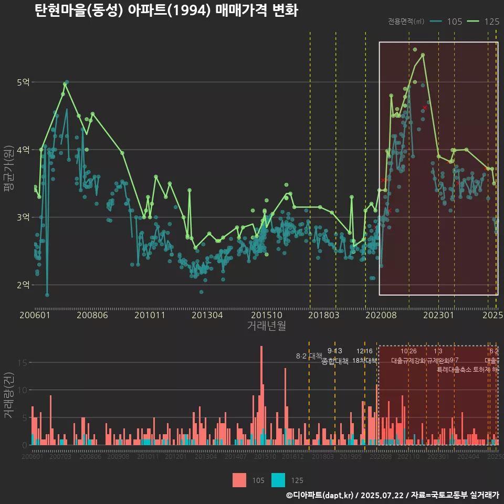Click the 3억 y-axis label
The width and height of the screenshot is (504, 504).
coord(23,217)
